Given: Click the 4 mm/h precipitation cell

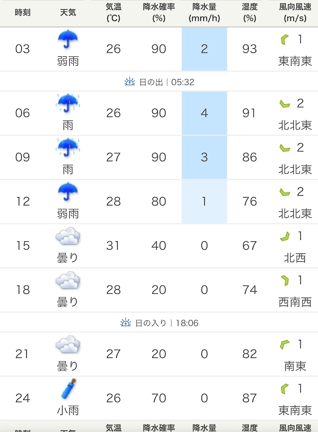Looking at the screenshot, I should click(204, 113).
